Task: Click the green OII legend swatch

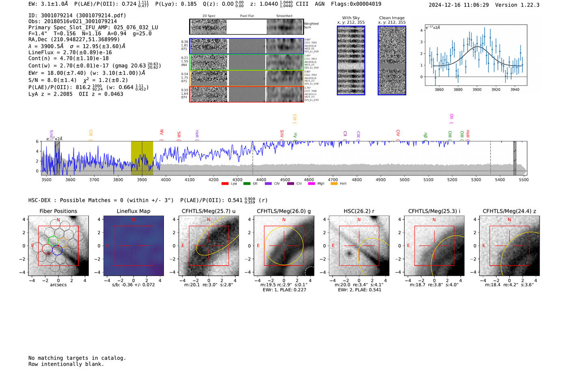Action: [x=247, y=184]
